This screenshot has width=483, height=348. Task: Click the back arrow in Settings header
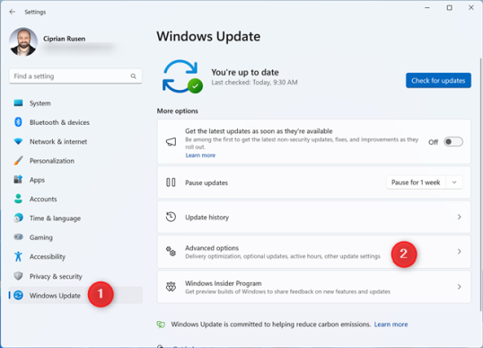[x=13, y=12]
